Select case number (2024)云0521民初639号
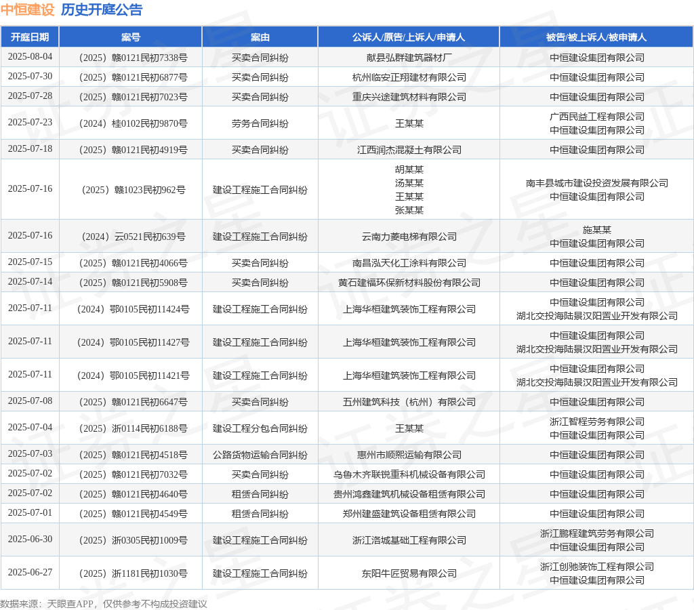The width and height of the screenshot is (694, 610). pyautogui.click(x=134, y=237)
